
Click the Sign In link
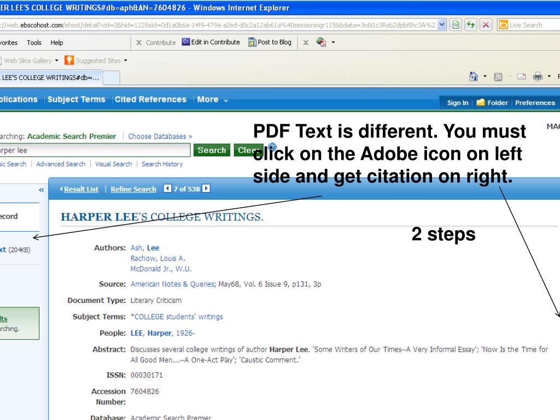tap(458, 103)
